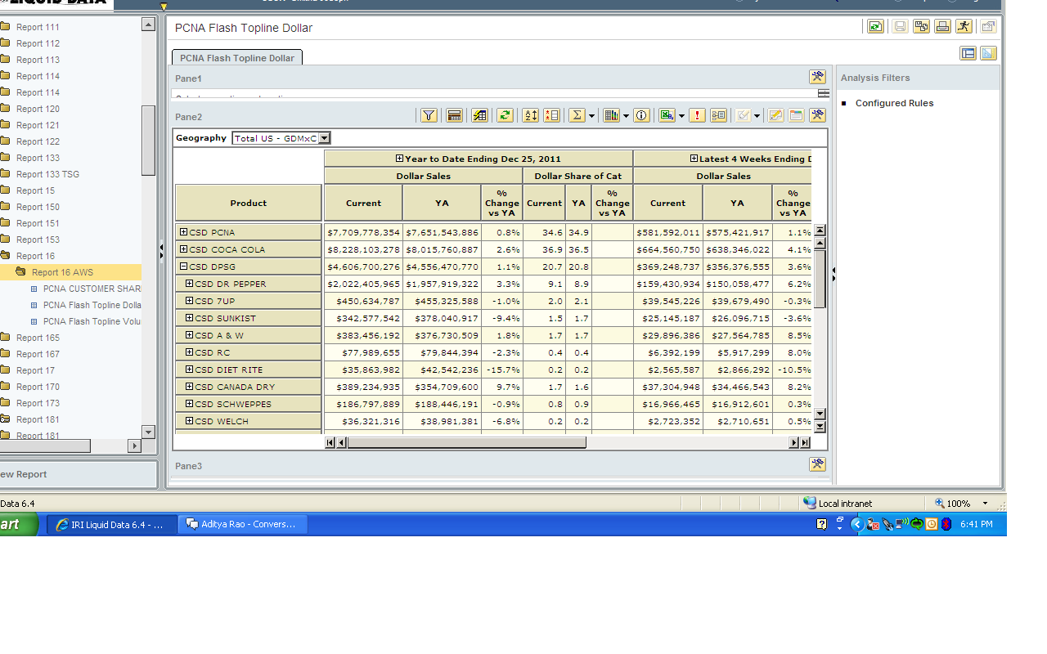Click report tree vertical scrollbar thumb
The height and width of the screenshot is (654, 1047).
pyautogui.click(x=148, y=140)
